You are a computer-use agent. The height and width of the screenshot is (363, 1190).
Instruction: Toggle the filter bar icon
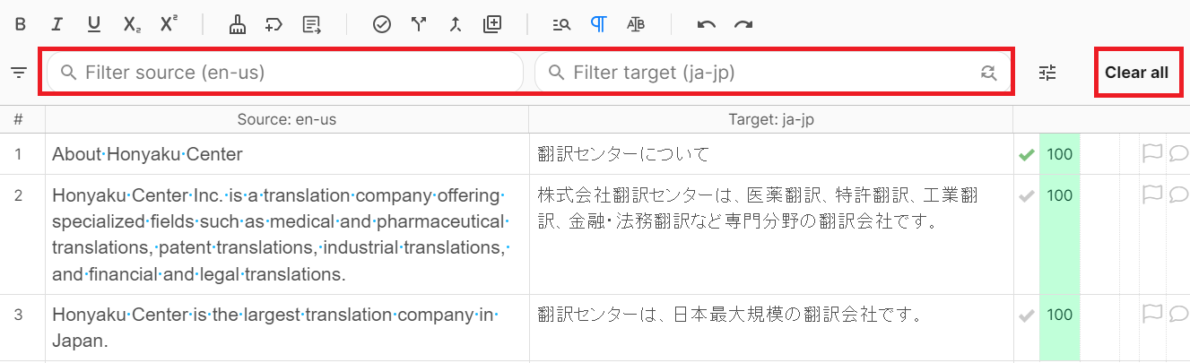(19, 73)
